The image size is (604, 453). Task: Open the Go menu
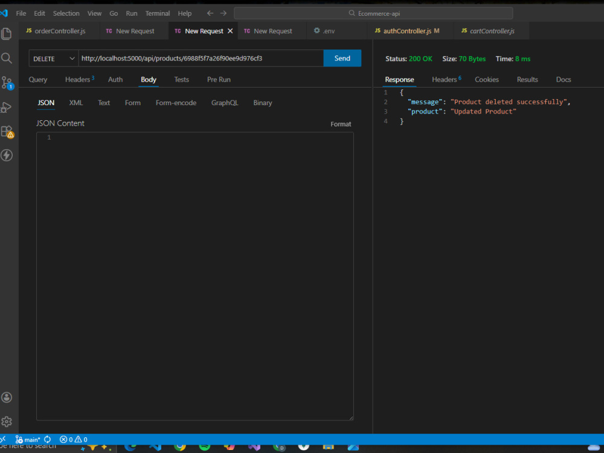(114, 13)
